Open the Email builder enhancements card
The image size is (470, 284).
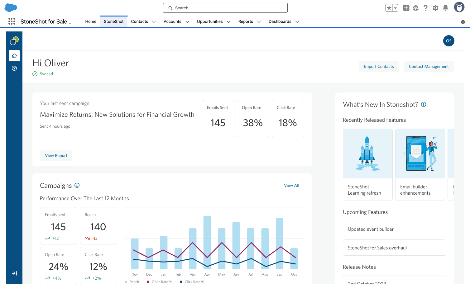point(420,165)
